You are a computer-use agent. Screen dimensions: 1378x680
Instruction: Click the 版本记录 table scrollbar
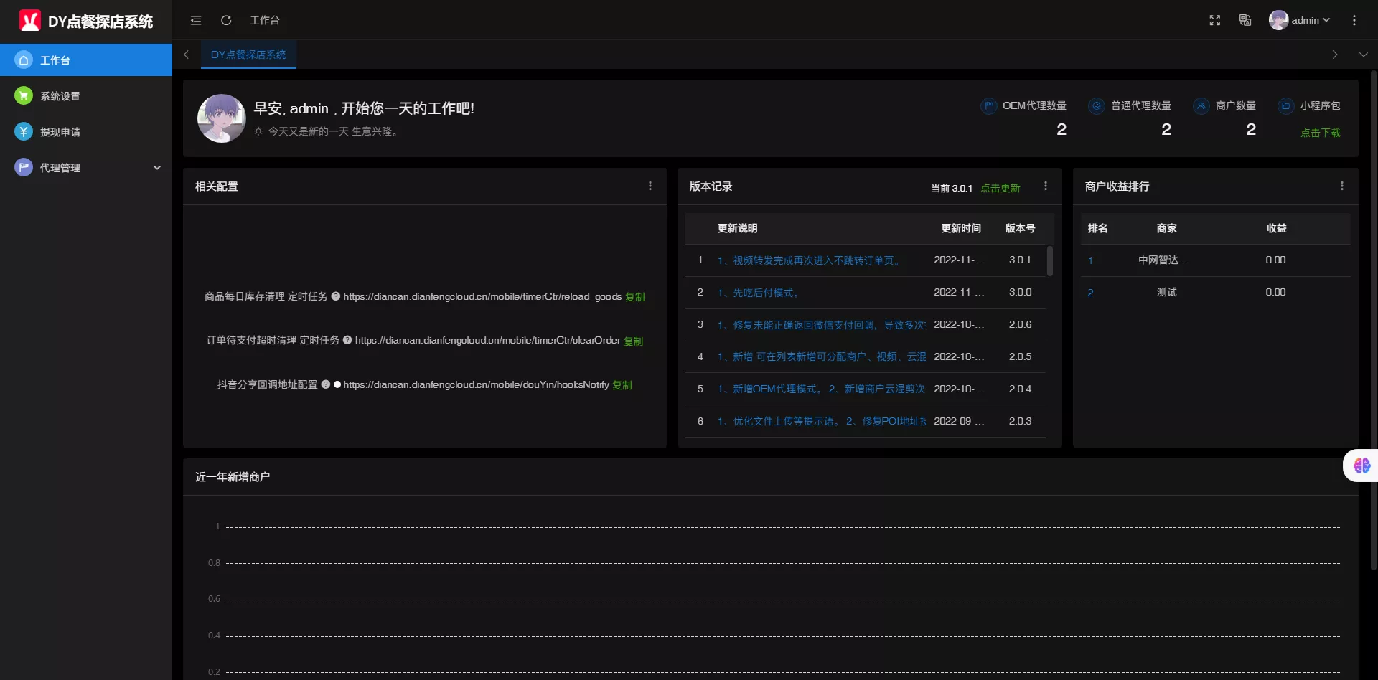[x=1050, y=261]
